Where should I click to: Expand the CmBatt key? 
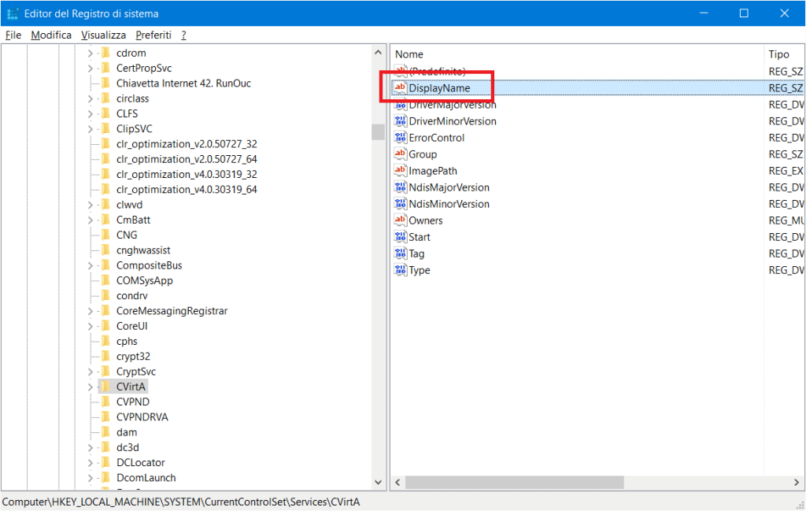(x=91, y=220)
